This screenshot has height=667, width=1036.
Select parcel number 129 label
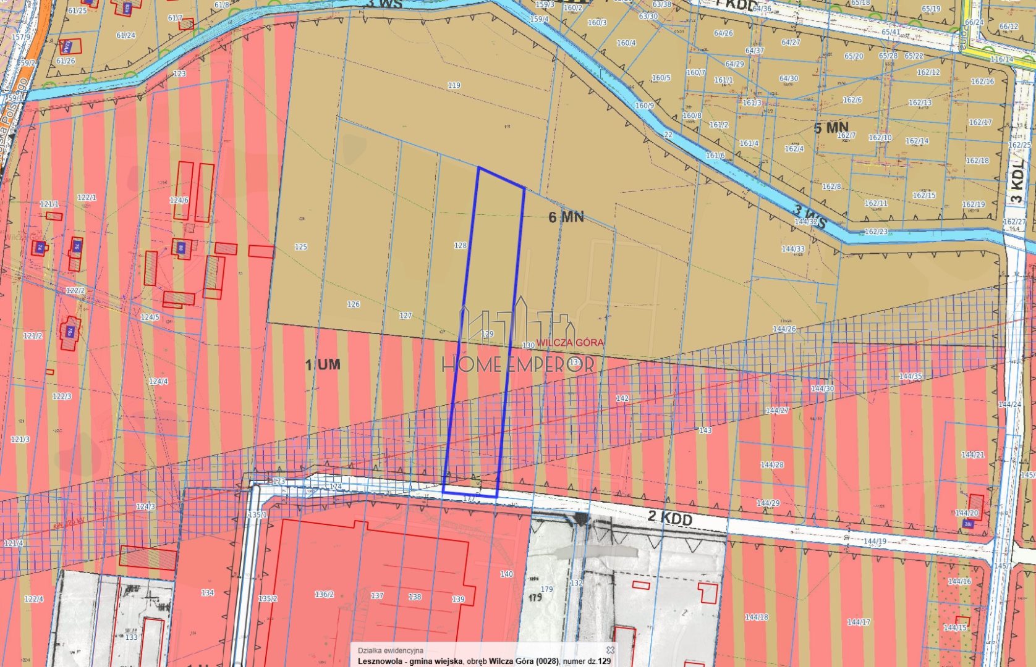[x=487, y=334]
